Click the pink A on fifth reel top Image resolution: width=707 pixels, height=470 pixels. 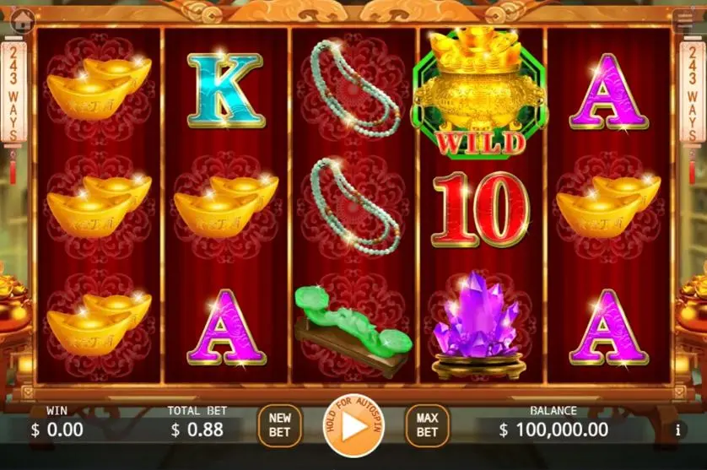pyautogui.click(x=608, y=91)
